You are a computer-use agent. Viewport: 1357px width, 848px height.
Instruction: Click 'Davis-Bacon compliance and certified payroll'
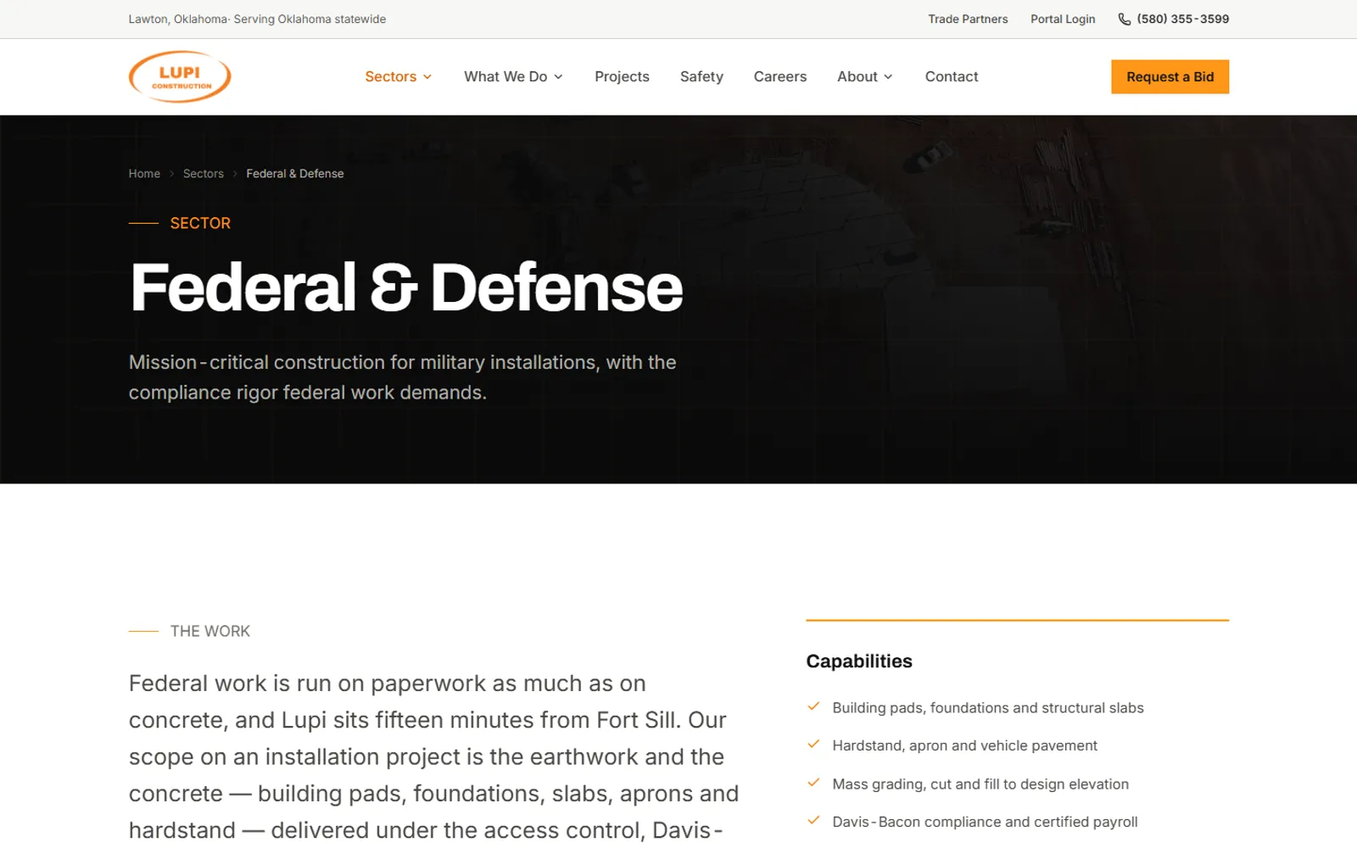[x=986, y=822]
